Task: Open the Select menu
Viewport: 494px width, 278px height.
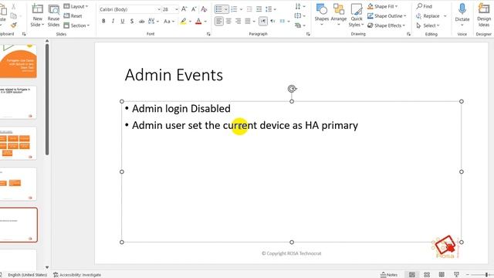Action: 428,25
